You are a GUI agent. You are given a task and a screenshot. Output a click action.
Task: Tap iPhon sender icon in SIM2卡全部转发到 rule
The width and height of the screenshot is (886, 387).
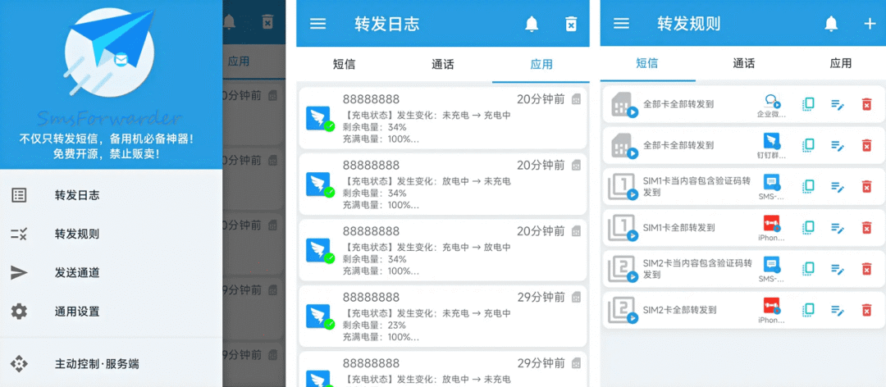pos(772,306)
